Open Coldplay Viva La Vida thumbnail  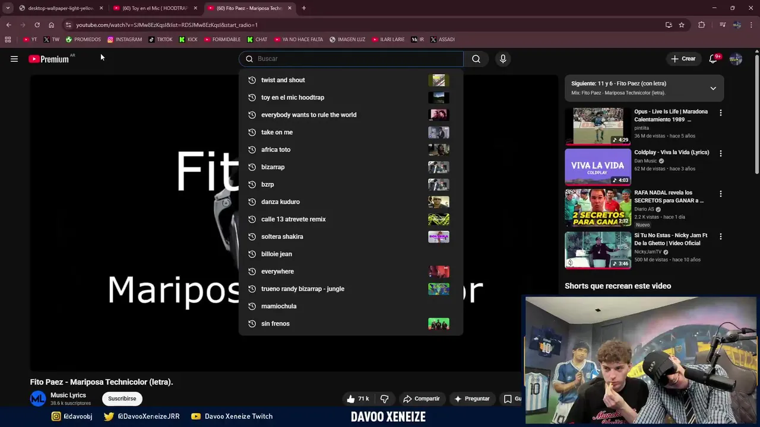(598, 167)
